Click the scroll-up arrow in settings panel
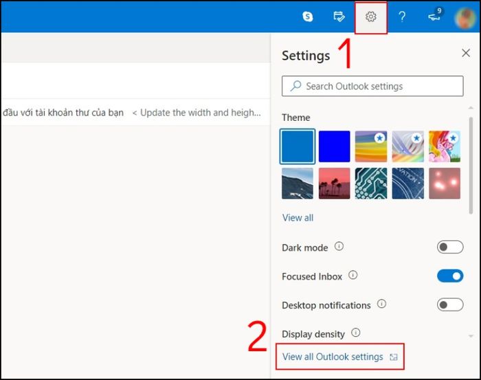 tap(471, 108)
